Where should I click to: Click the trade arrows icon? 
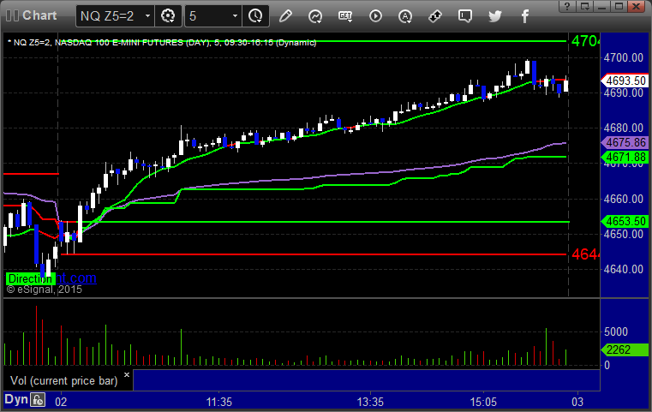point(435,16)
